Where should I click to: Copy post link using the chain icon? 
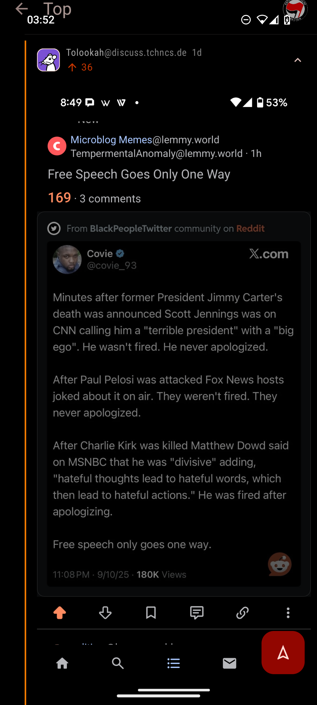[x=242, y=613]
